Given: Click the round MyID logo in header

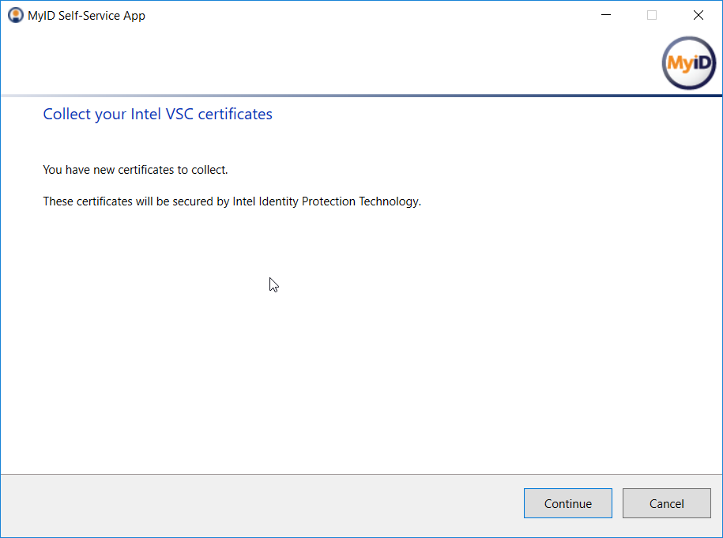Looking at the screenshot, I should coord(689,63).
